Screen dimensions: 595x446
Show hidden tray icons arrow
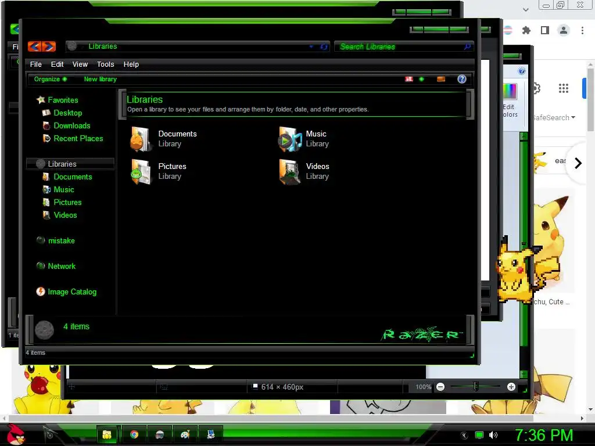[464, 435]
